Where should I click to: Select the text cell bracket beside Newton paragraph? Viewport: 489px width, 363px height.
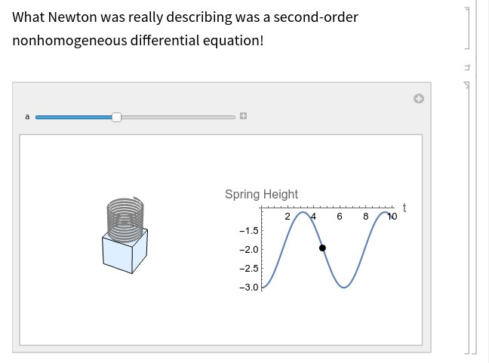[467, 28]
